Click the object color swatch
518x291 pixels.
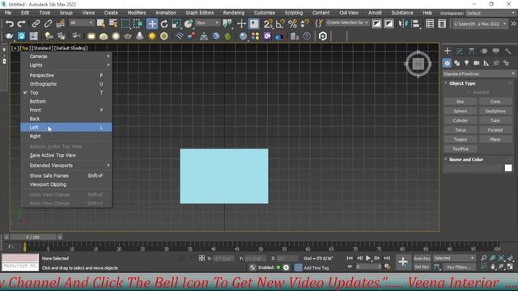[508, 168]
